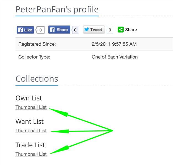This screenshot has height=165, width=173.
Task: Click the Share text beside green icon
Action: pos(131,30)
